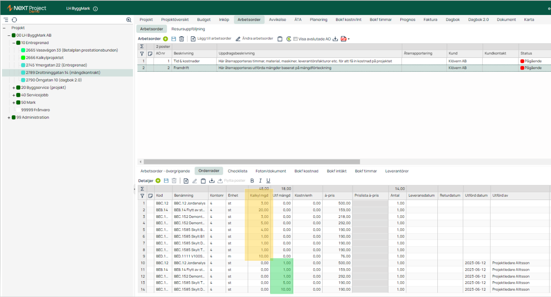The width and height of the screenshot is (551, 297).
Task: Open project search magnifier icon
Action: 129,20
